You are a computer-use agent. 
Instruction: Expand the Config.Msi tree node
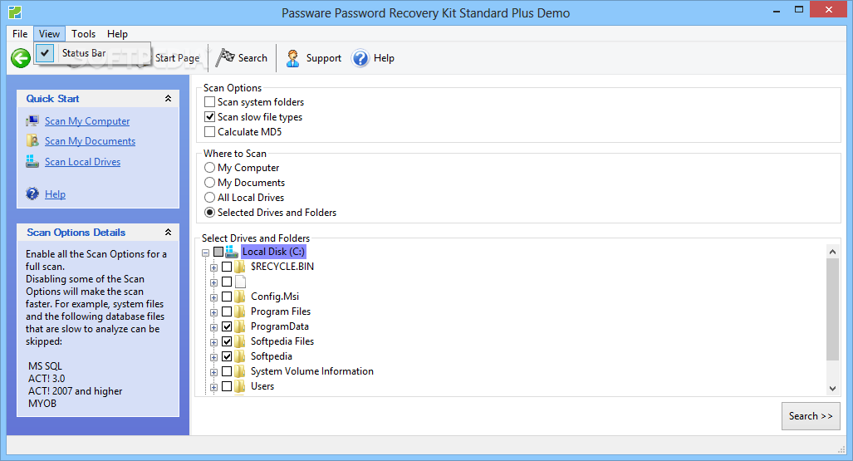tap(213, 297)
